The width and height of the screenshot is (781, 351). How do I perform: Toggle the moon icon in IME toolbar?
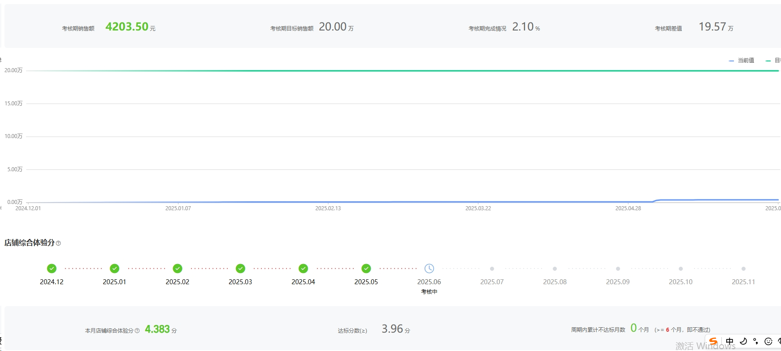743,341
